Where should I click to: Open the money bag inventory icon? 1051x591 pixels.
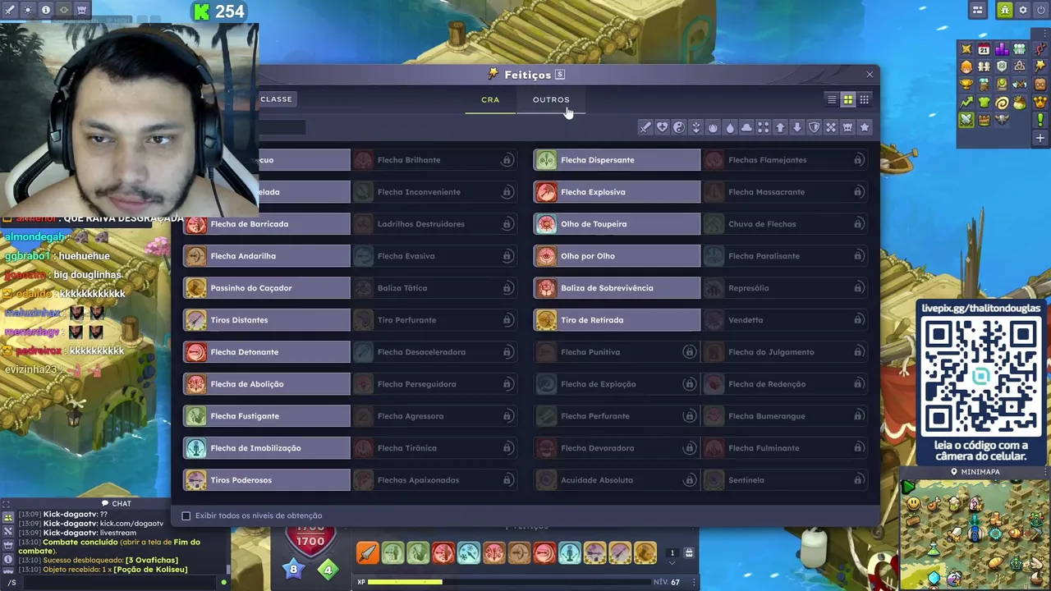[x=1019, y=103]
